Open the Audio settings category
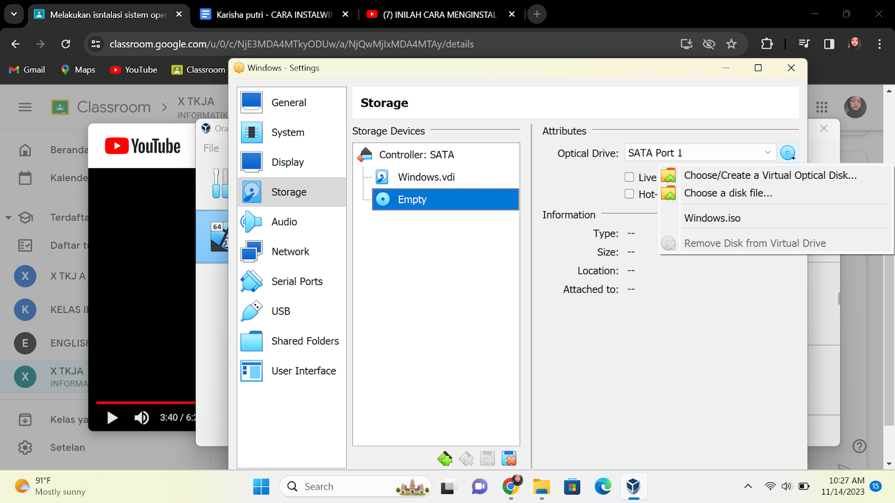Image resolution: width=895 pixels, height=503 pixels. pyautogui.click(x=291, y=222)
